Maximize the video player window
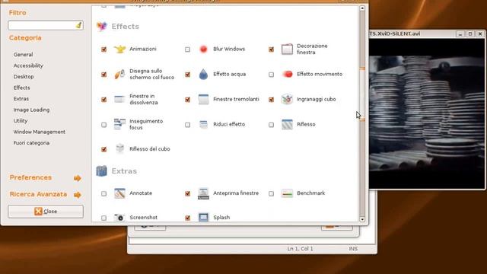This screenshot has height=274, width=487. (x=470, y=33)
